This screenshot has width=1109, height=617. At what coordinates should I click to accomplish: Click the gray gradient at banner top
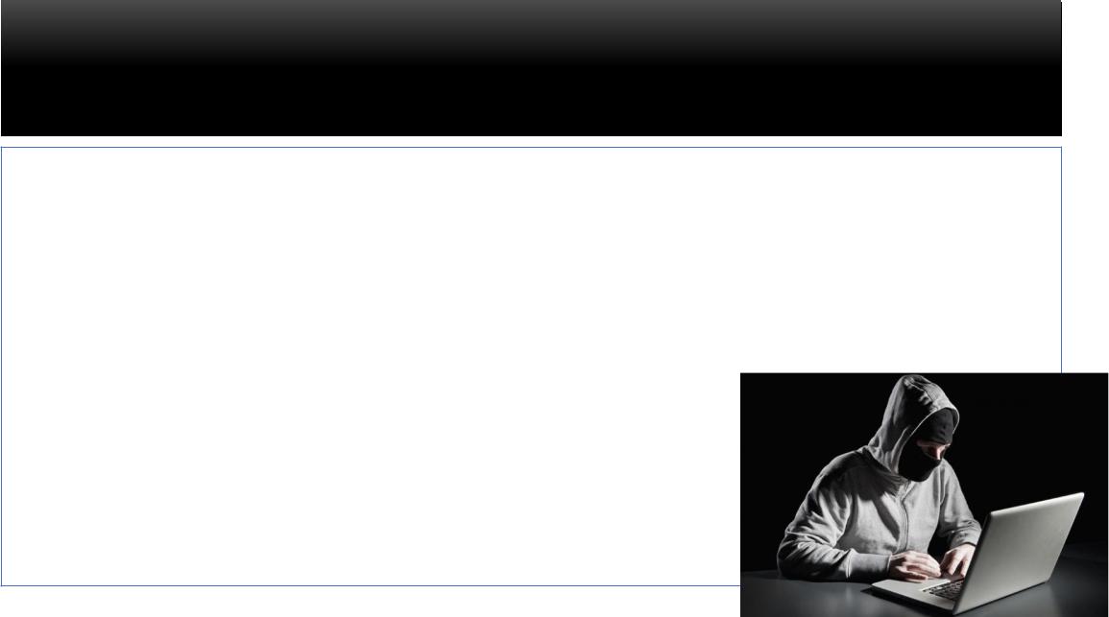pyautogui.click(x=531, y=25)
